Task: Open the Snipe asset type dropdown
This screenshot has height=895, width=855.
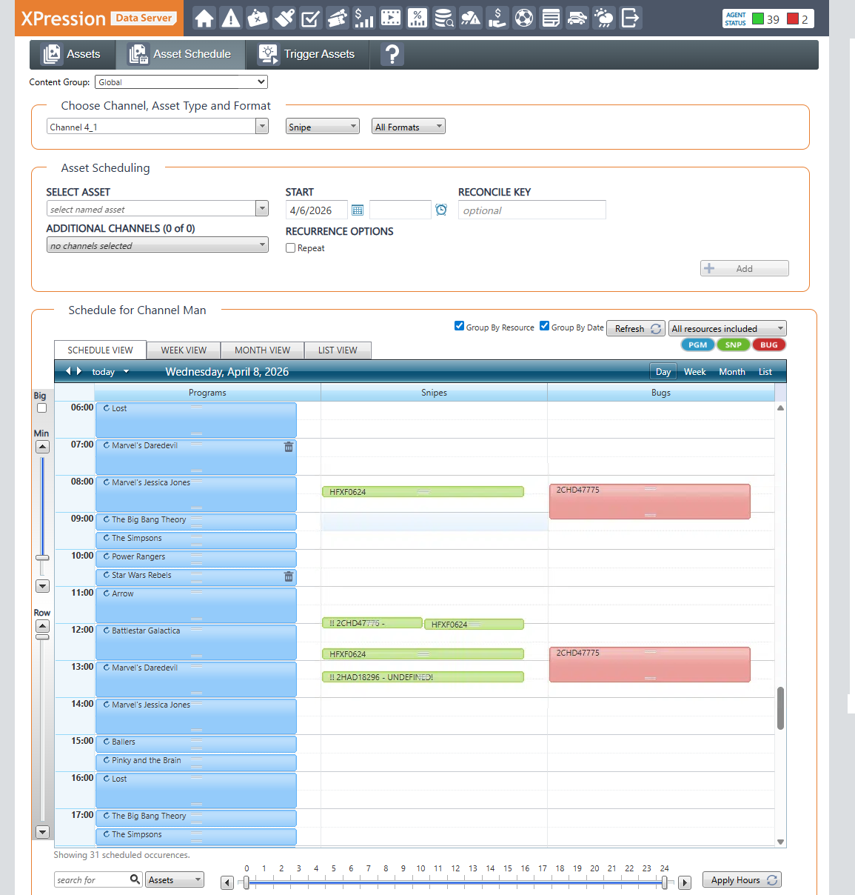Action: pyautogui.click(x=322, y=127)
